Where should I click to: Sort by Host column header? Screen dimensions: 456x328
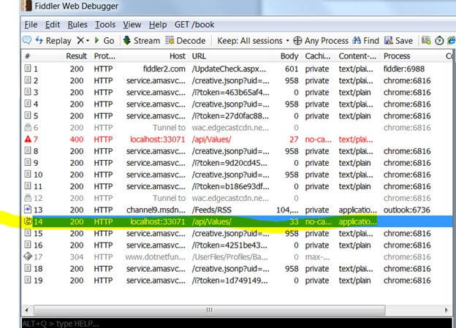tap(178, 56)
